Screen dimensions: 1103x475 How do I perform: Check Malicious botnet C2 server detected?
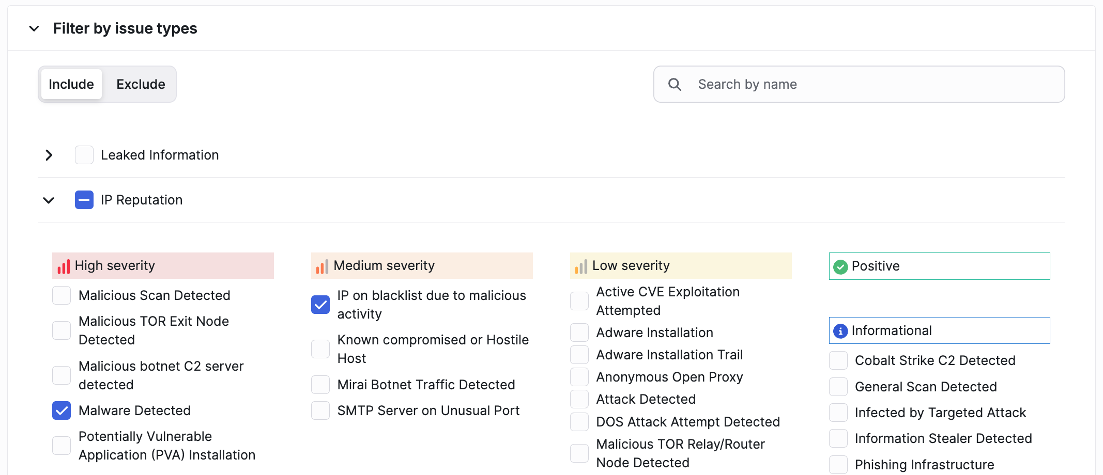pyautogui.click(x=62, y=375)
